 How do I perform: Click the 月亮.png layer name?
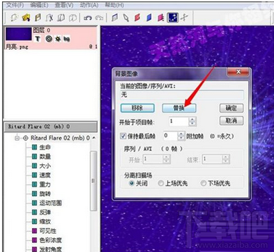pyautogui.click(x=16, y=47)
